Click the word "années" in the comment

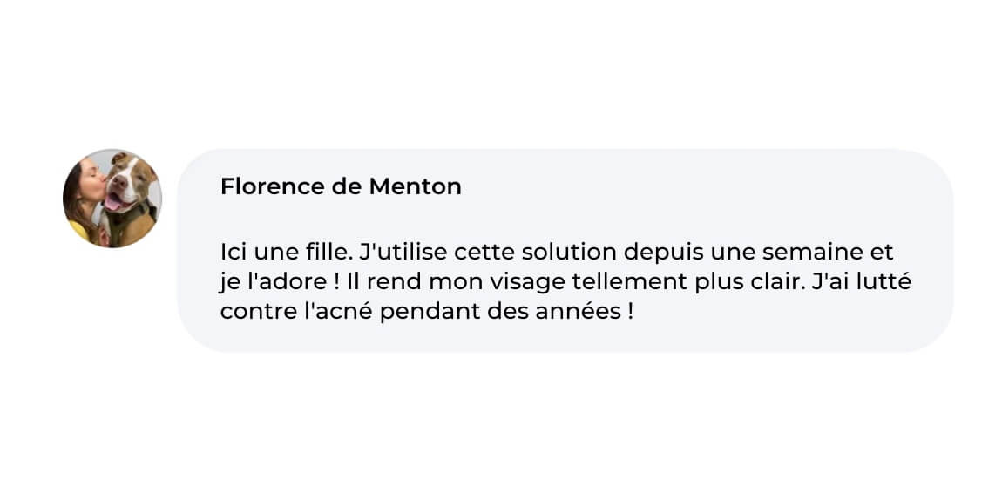(x=577, y=313)
